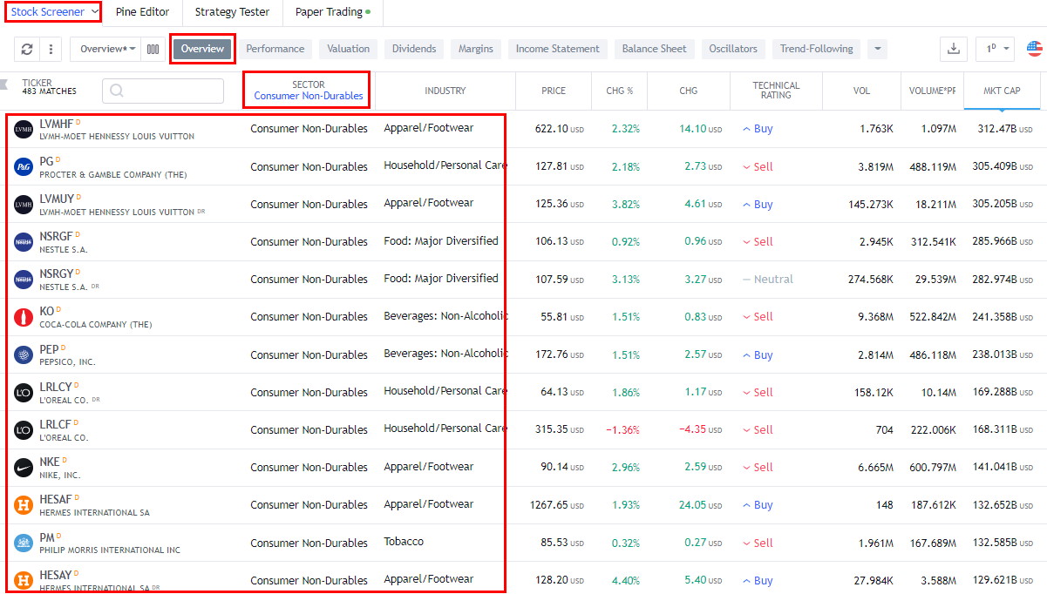Open the Stock Screener dropdown
The image size is (1047, 594).
tap(52, 12)
